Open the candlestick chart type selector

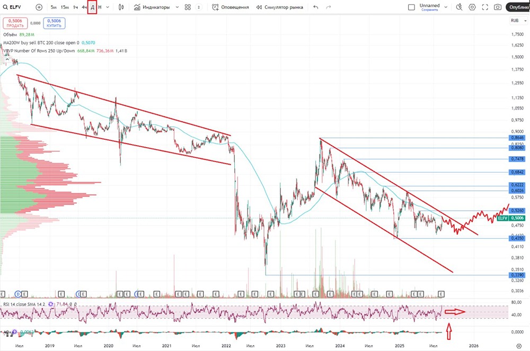[121, 7]
